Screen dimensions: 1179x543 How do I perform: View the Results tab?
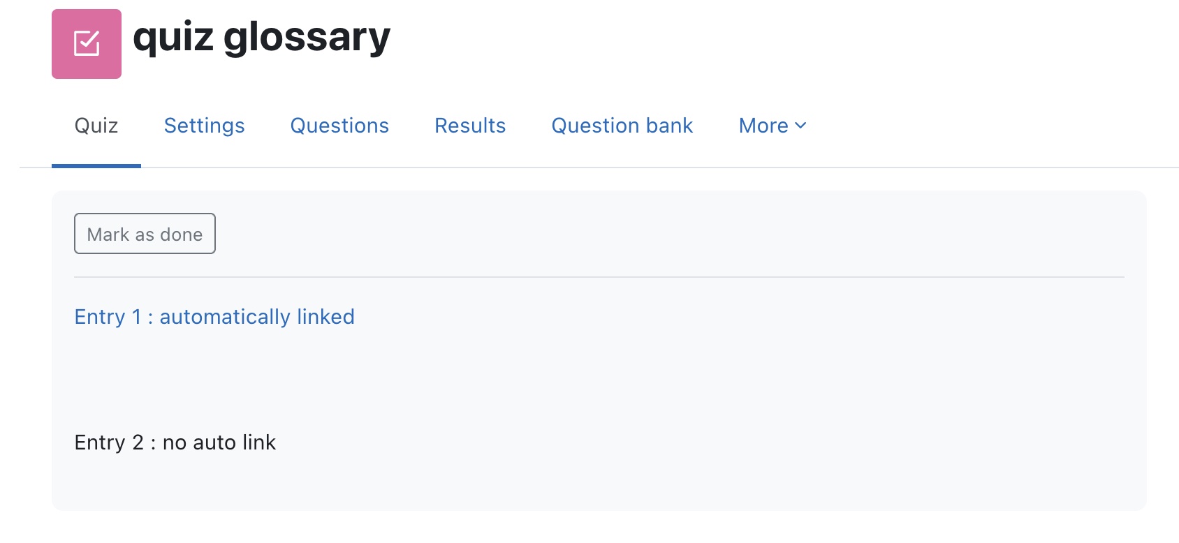click(x=470, y=126)
